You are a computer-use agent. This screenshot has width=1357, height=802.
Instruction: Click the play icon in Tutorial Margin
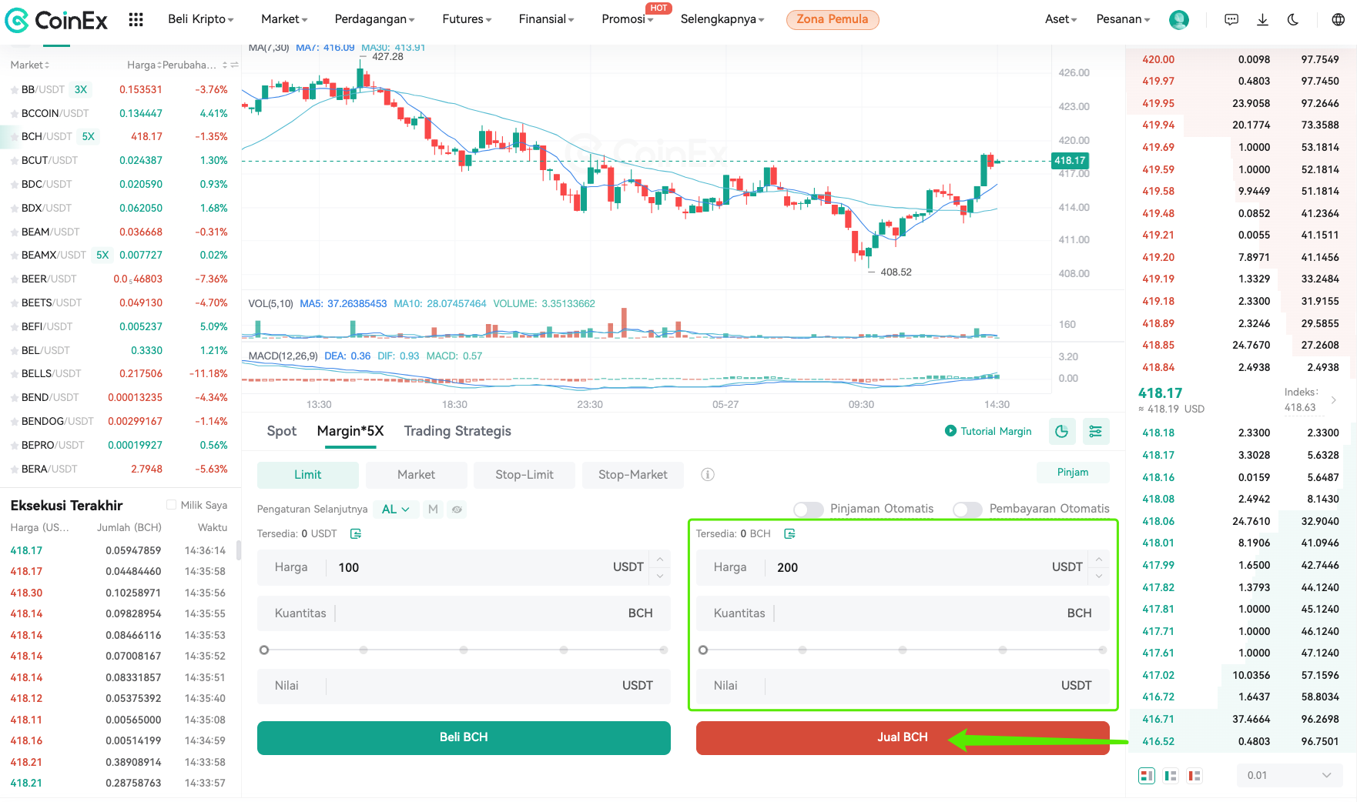(x=950, y=431)
